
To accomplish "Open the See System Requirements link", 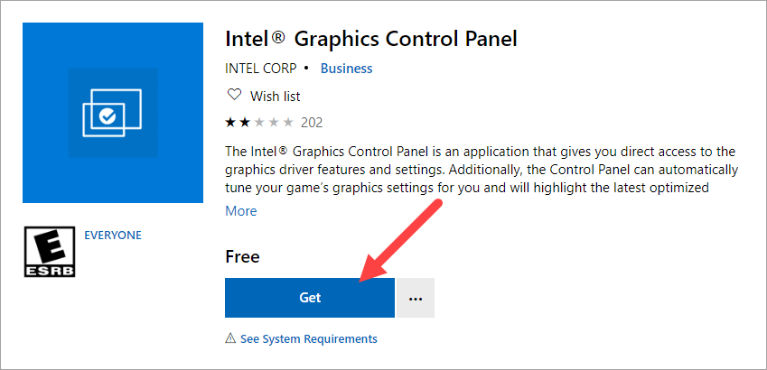I will pos(309,338).
